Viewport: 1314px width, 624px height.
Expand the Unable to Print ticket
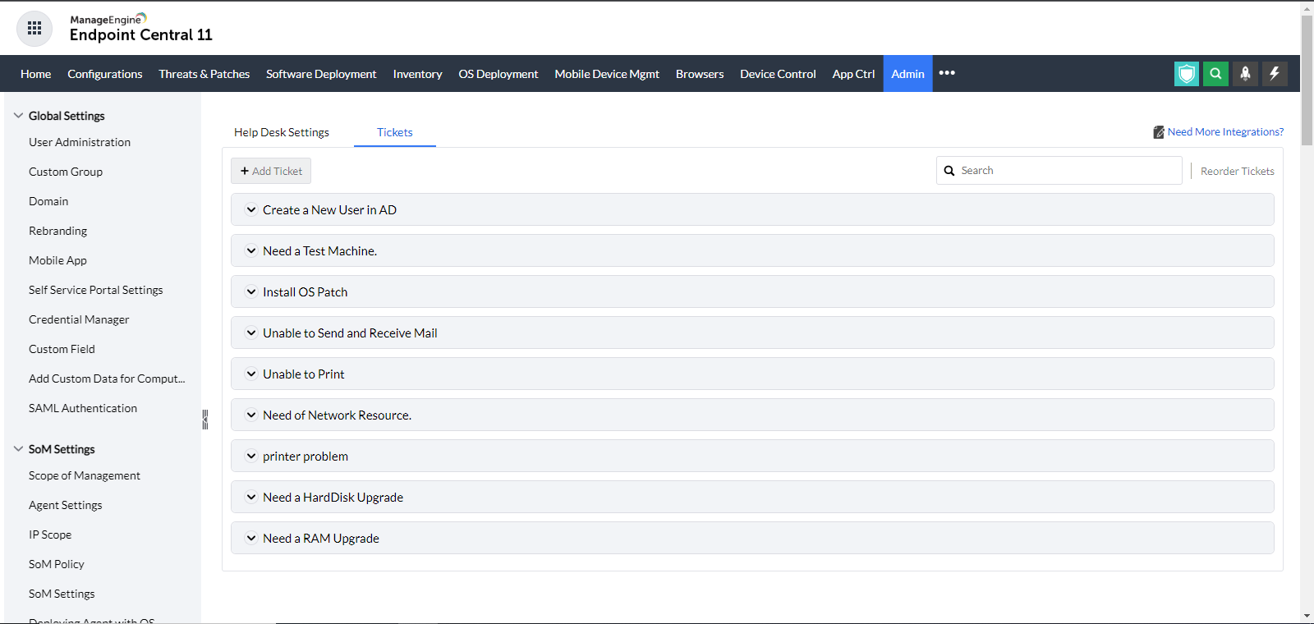click(251, 374)
